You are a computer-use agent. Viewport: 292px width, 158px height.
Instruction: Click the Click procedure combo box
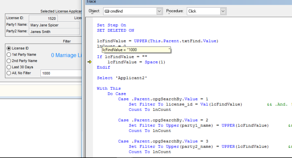[x=207, y=11]
